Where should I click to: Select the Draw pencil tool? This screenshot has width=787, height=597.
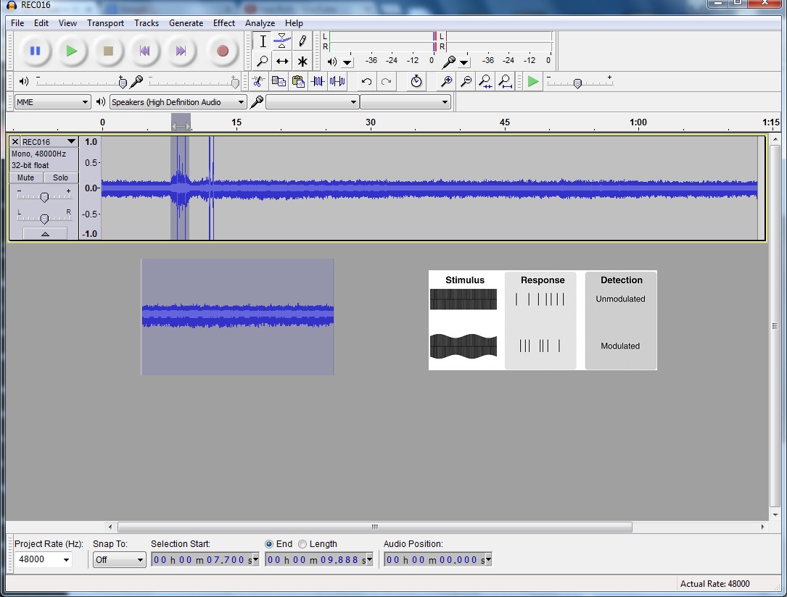(x=302, y=41)
